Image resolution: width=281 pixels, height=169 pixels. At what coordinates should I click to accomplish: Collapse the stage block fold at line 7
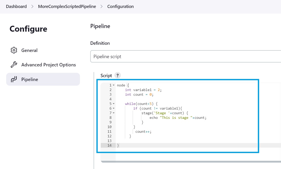114,113
